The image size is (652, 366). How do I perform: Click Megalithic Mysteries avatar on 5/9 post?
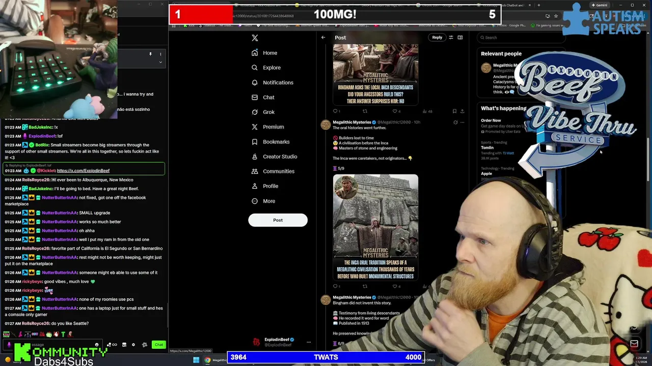[x=325, y=126]
